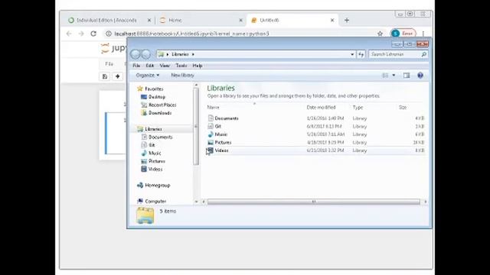Click Jupyter save notebook icon

point(105,76)
